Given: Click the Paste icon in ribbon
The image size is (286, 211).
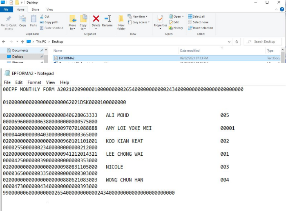Looking at the screenshot, I should click(x=34, y=19).
